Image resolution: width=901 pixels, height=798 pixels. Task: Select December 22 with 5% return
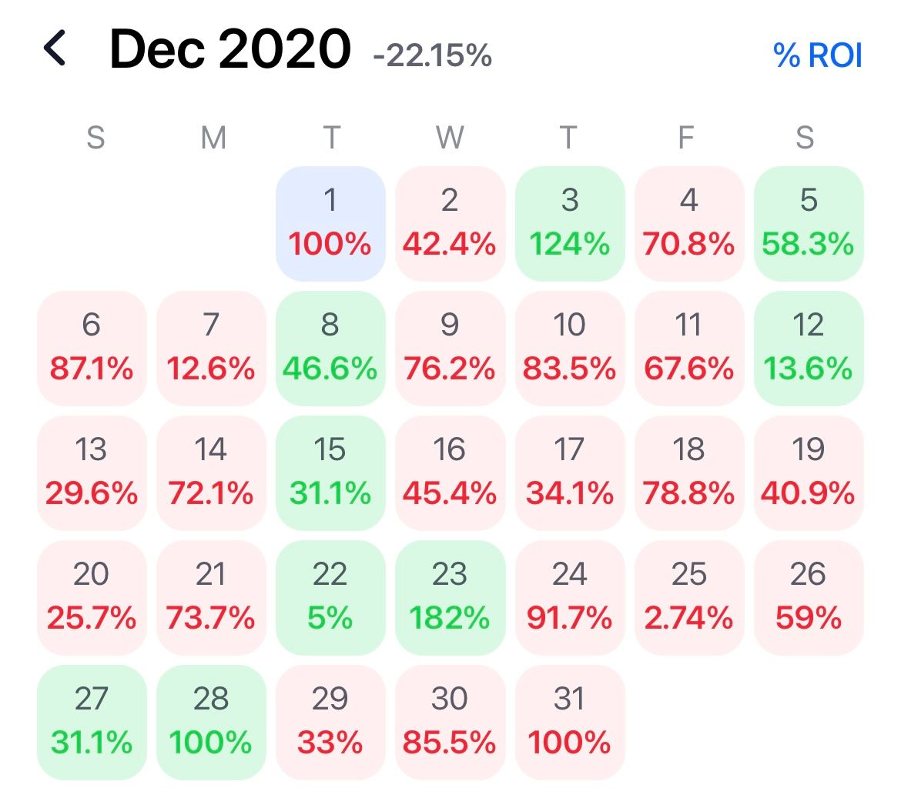(x=330, y=597)
